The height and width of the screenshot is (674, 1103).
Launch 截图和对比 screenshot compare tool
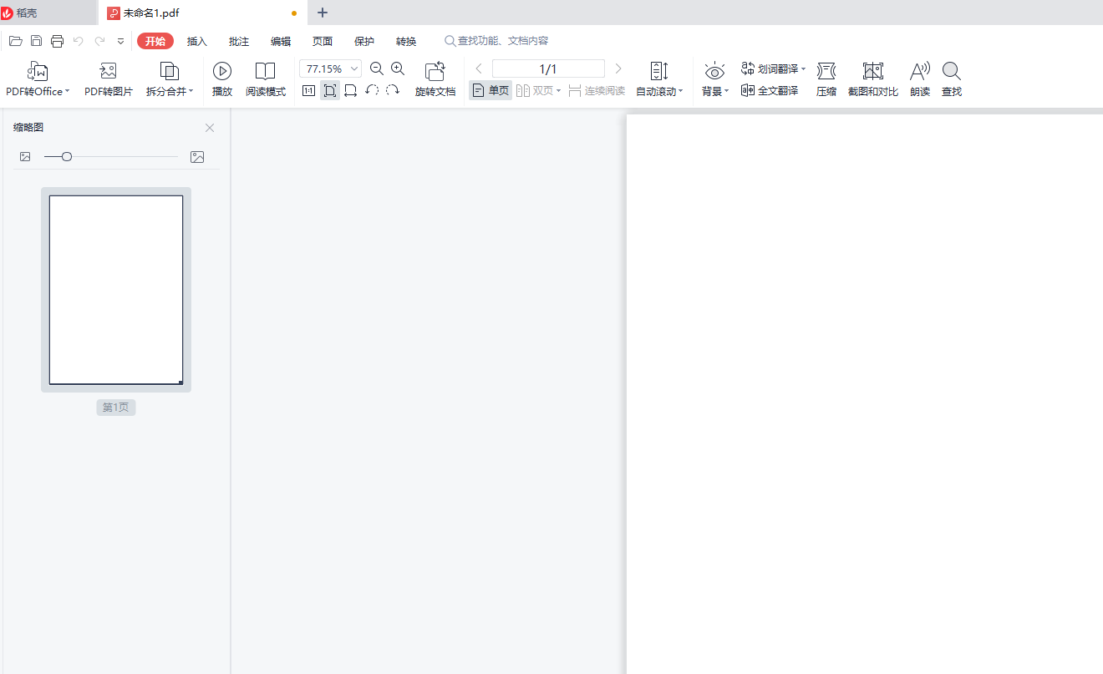point(872,79)
